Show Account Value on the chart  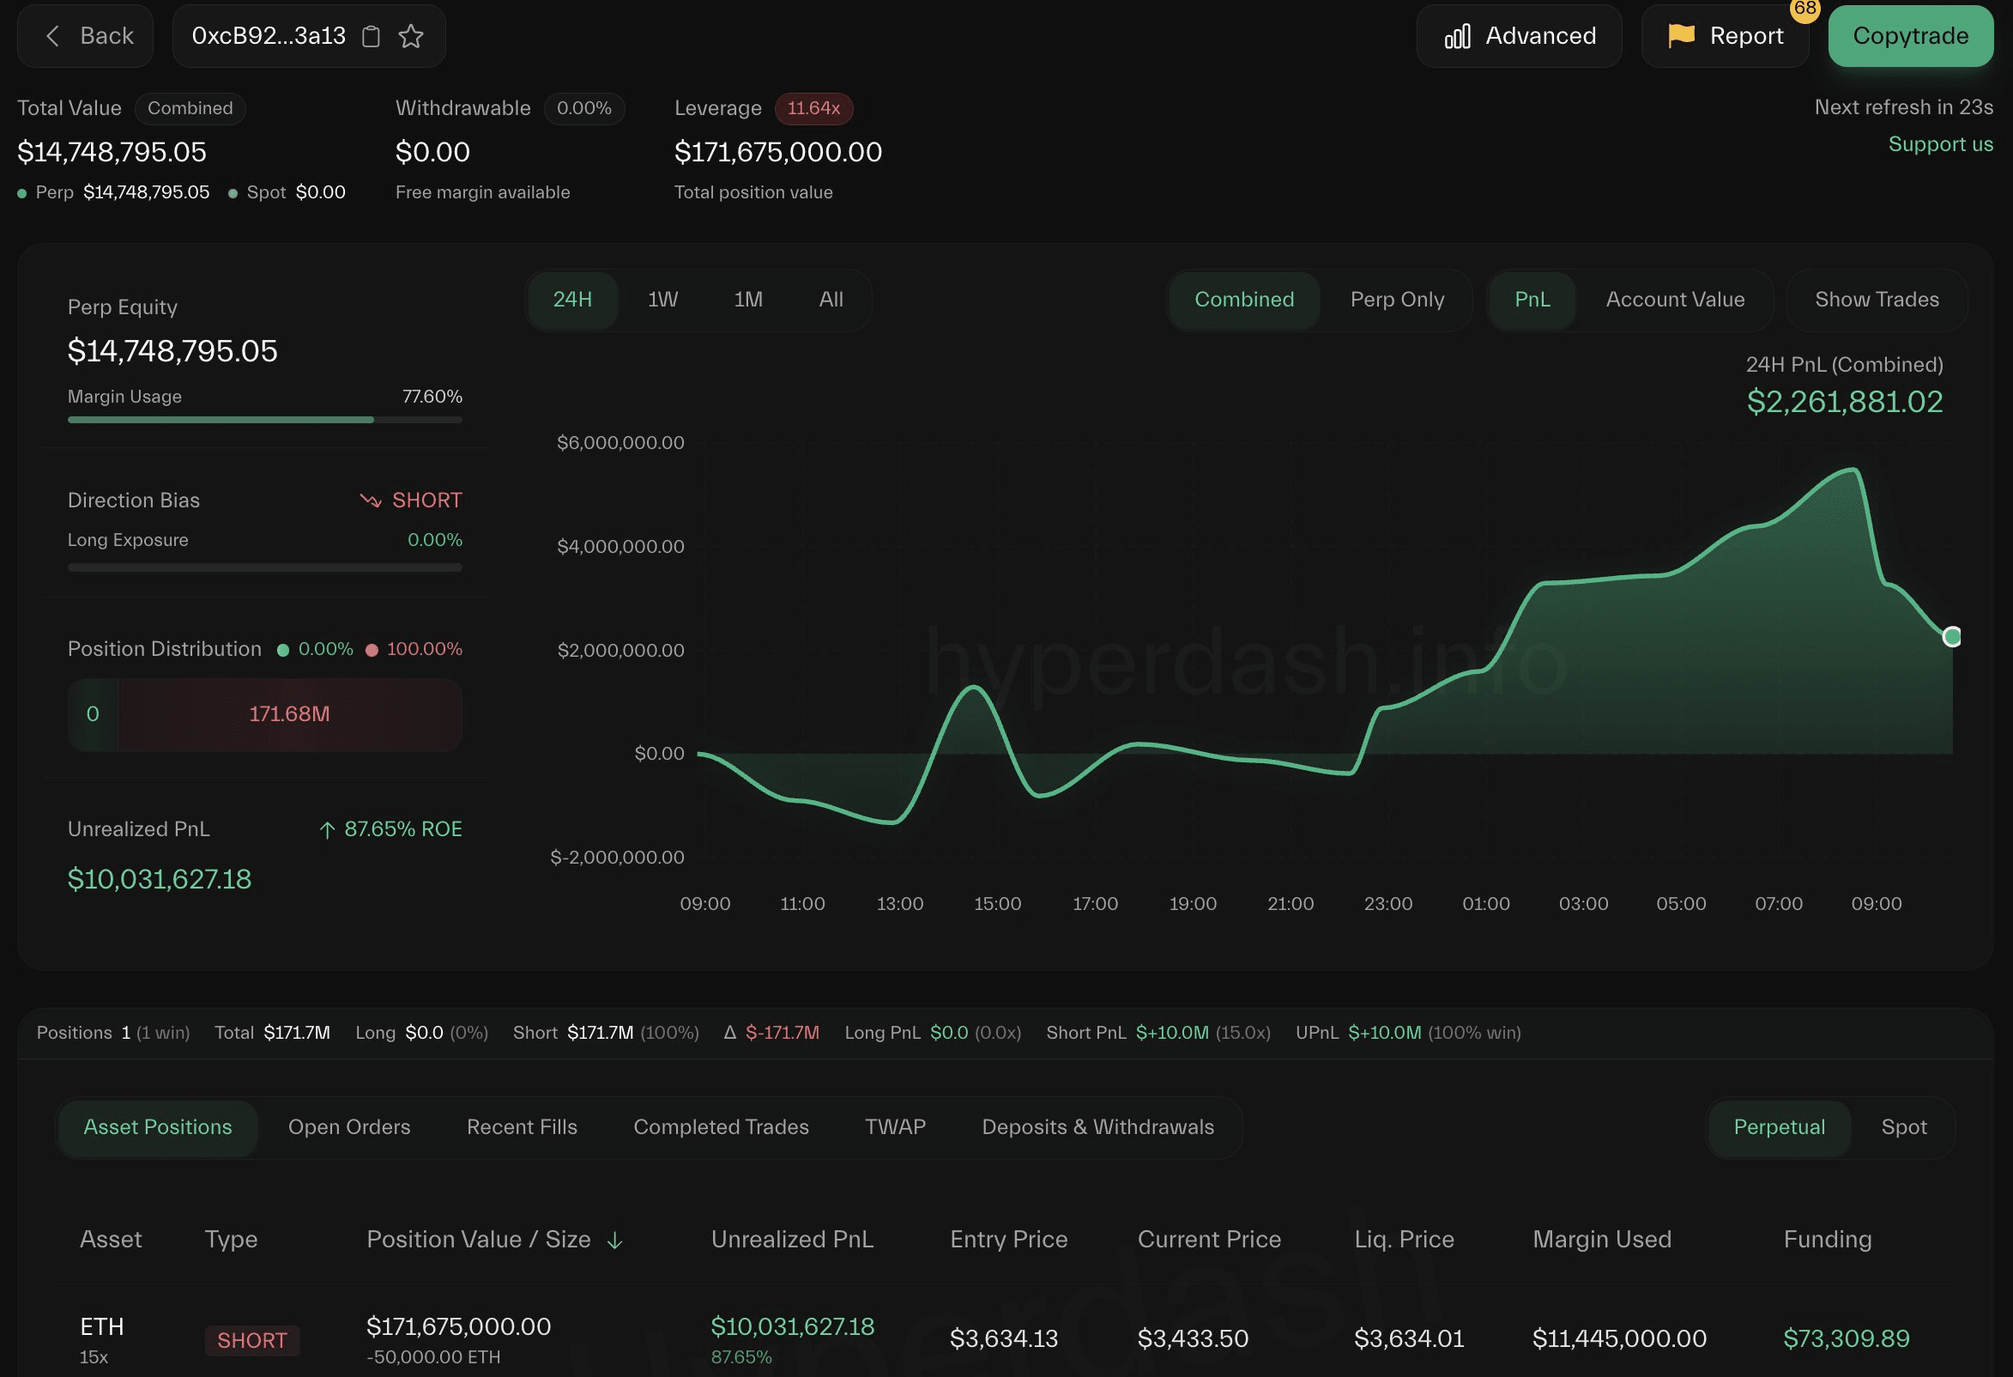coord(1675,300)
